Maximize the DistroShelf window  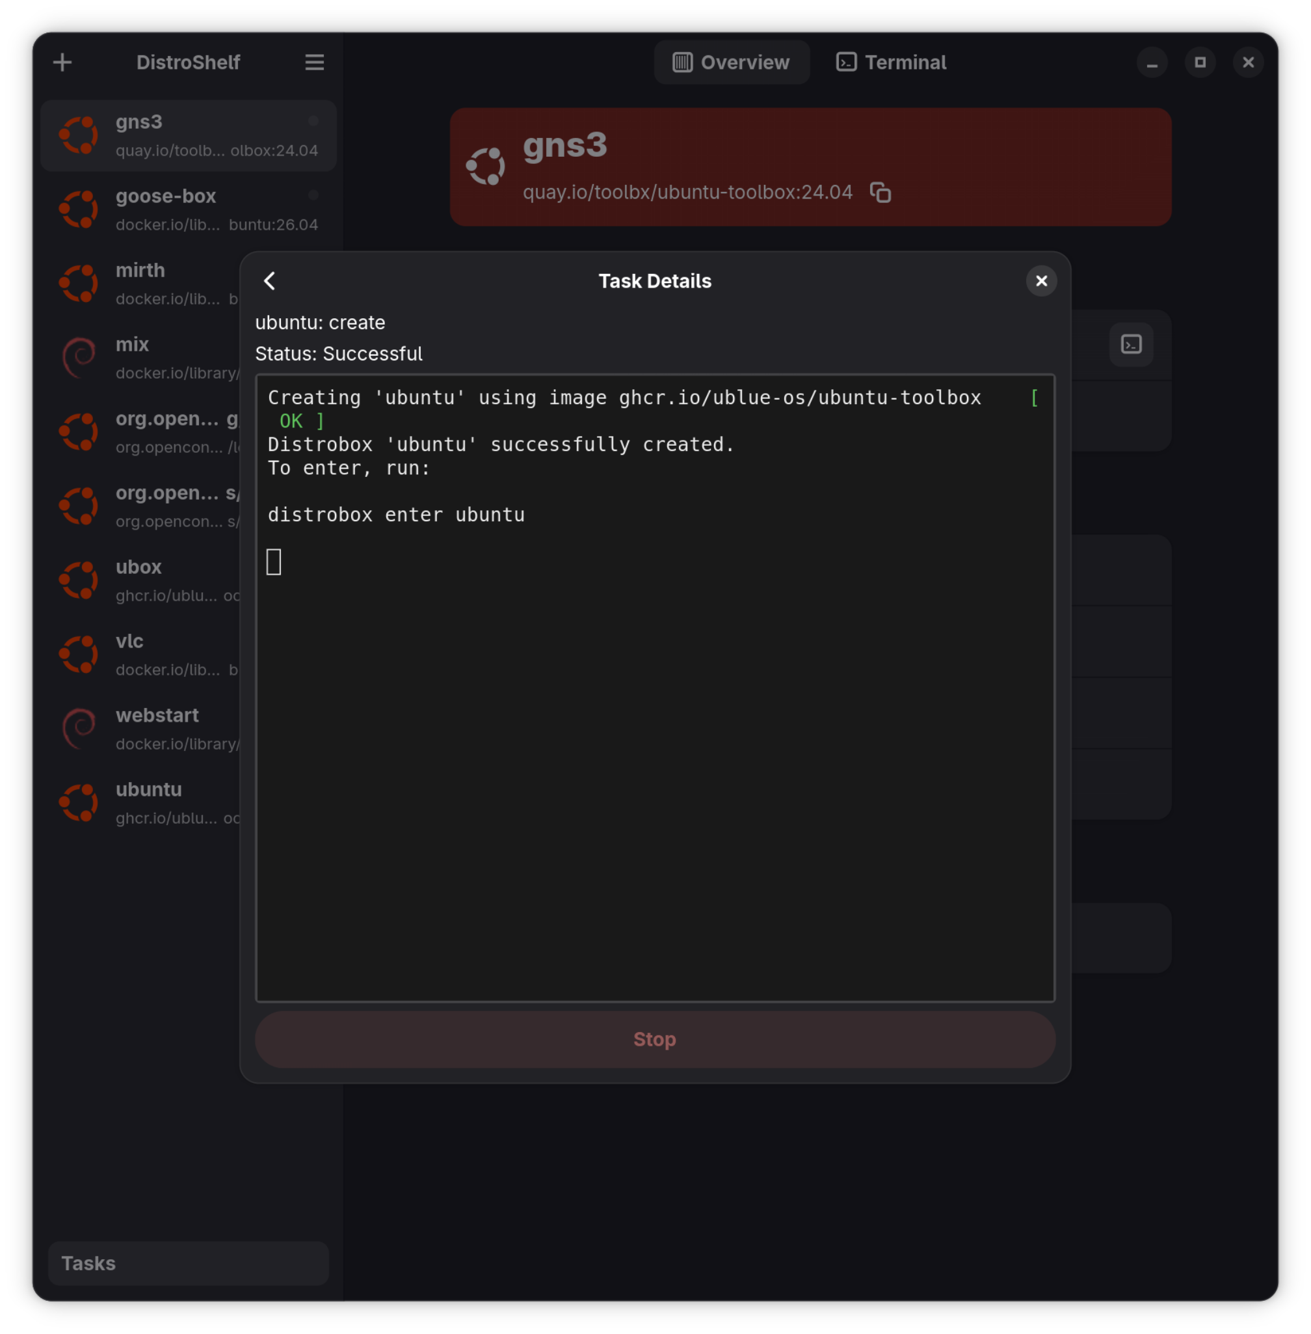tap(1200, 62)
